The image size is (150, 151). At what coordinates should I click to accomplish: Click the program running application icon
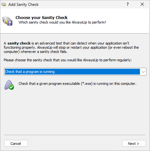(x=9, y=85)
